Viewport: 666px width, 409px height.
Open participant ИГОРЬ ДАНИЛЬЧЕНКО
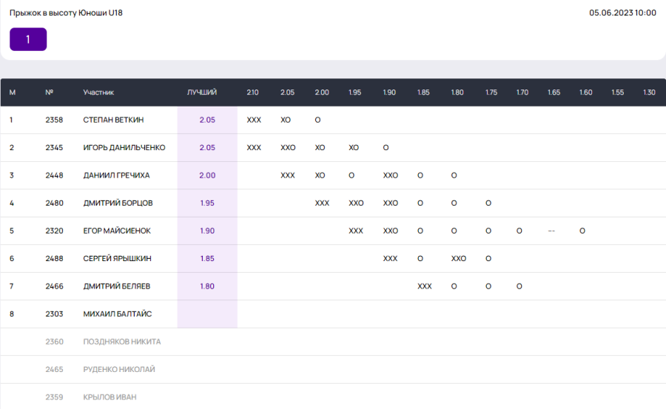pos(124,147)
